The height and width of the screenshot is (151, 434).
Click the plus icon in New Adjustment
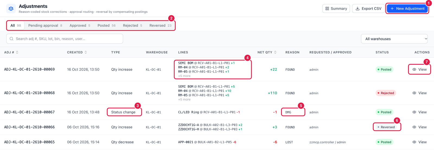tap(392, 9)
